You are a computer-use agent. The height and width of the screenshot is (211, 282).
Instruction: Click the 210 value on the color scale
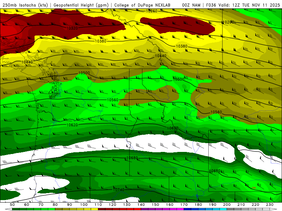[241, 205]
